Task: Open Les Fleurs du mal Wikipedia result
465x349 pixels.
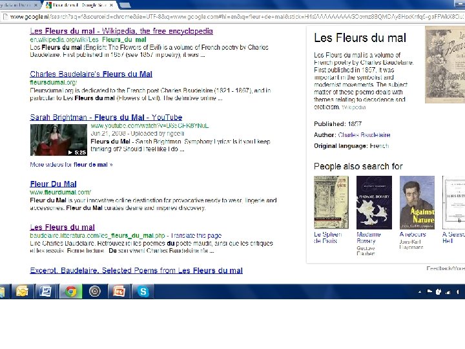Action: point(121,31)
